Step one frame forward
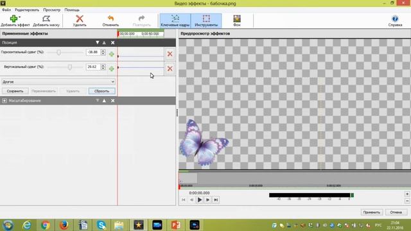411x231 pixels. pyautogui.click(x=207, y=200)
